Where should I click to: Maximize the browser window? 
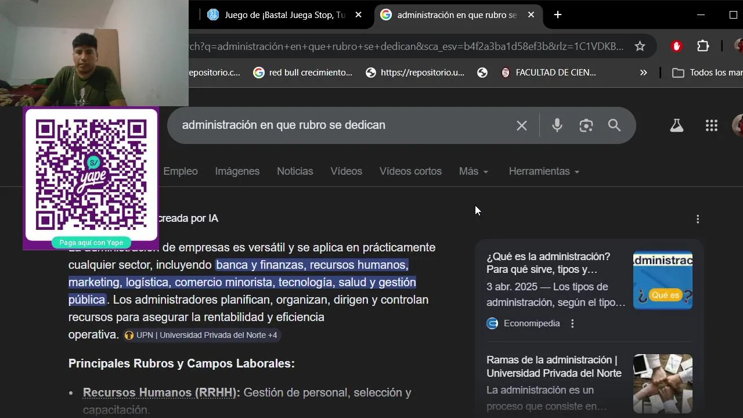733,15
